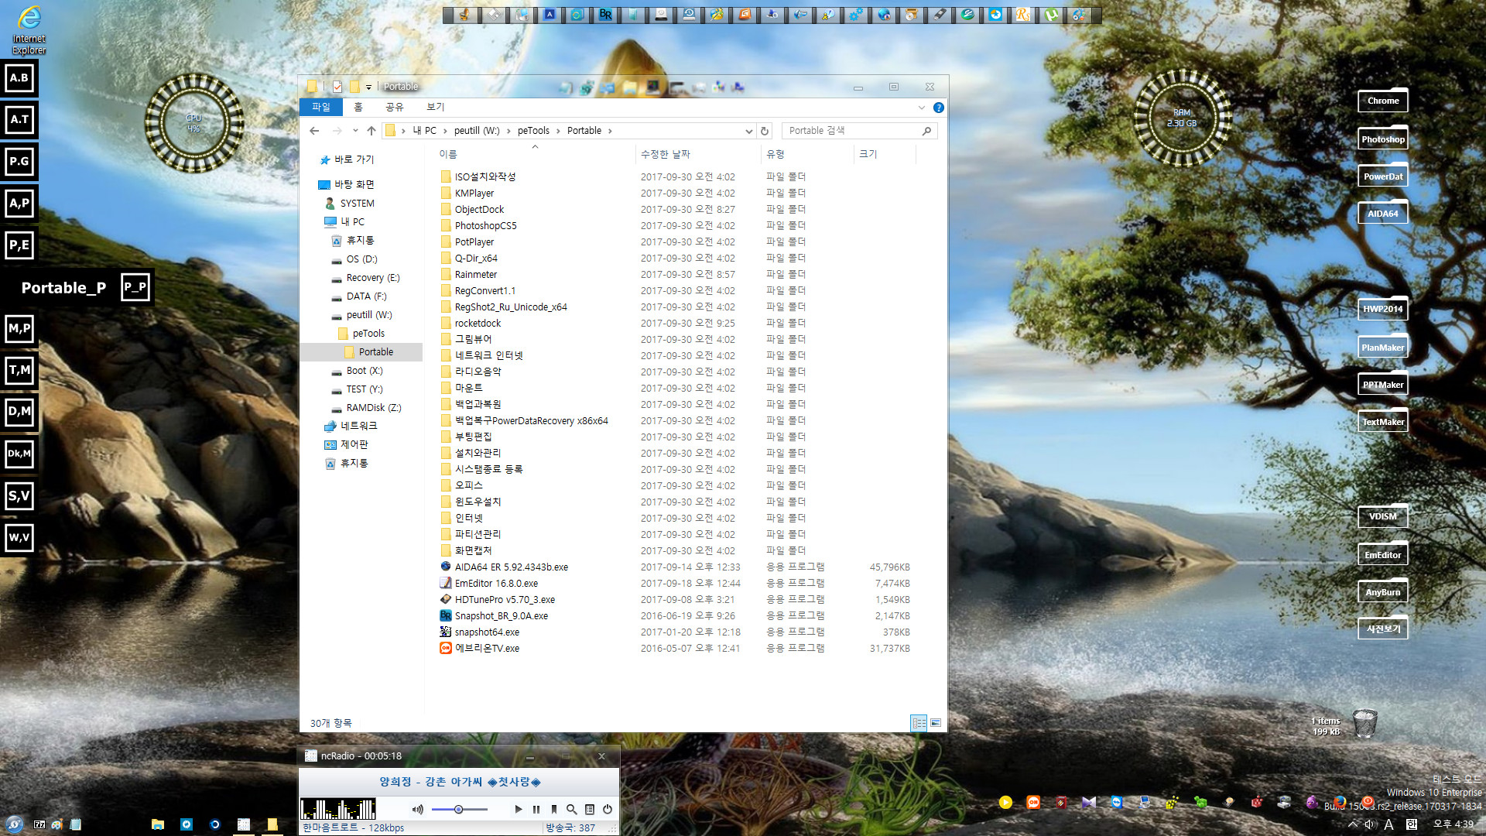Image resolution: width=1486 pixels, height=836 pixels.
Task: Launch Snapshot BR from top dock
Action: pyautogui.click(x=605, y=14)
